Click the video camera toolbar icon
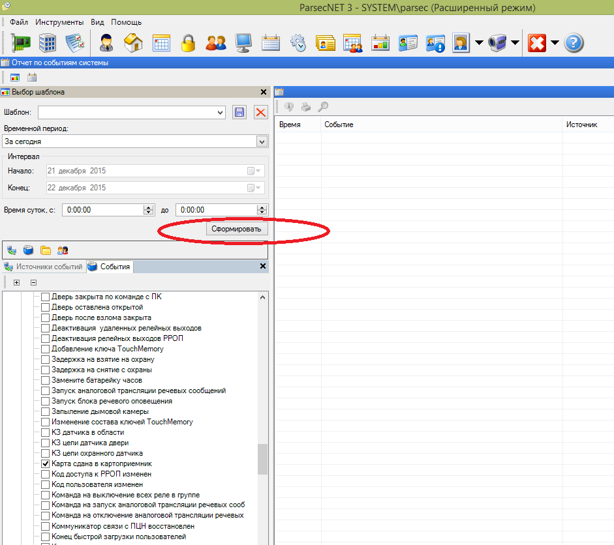This screenshot has height=545, width=614. click(498, 42)
